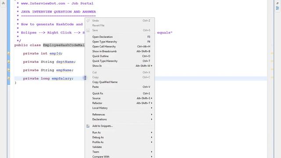Image resolution: width=281 pixels, height=158 pixels.
Task: Expand the Team submenu
Action: [119, 152]
